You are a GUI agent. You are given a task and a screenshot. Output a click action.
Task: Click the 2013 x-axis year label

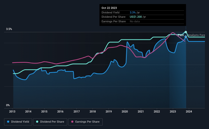tap(12, 111)
